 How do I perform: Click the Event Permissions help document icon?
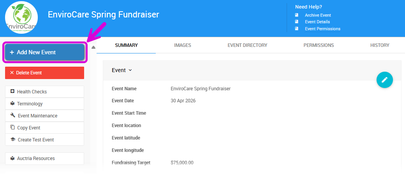[297, 29]
